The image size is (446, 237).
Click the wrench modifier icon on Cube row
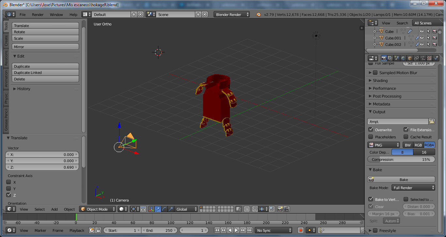tap(410, 32)
